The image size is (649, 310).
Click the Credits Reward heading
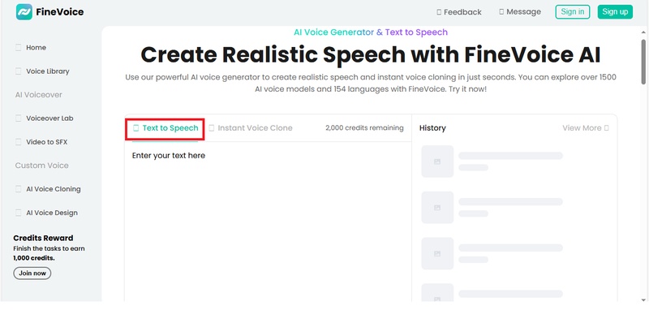coord(43,238)
